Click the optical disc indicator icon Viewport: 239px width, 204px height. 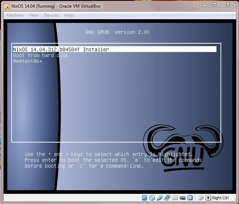pos(152,198)
